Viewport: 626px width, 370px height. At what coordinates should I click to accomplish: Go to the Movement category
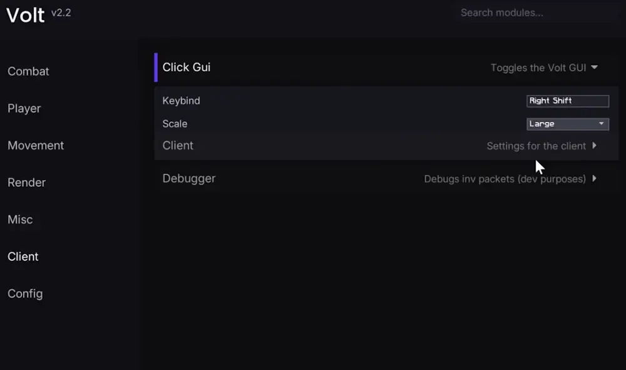[36, 146]
